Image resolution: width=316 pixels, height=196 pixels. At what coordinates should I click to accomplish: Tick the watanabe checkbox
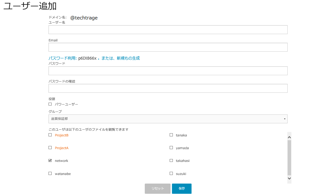(x=50, y=174)
